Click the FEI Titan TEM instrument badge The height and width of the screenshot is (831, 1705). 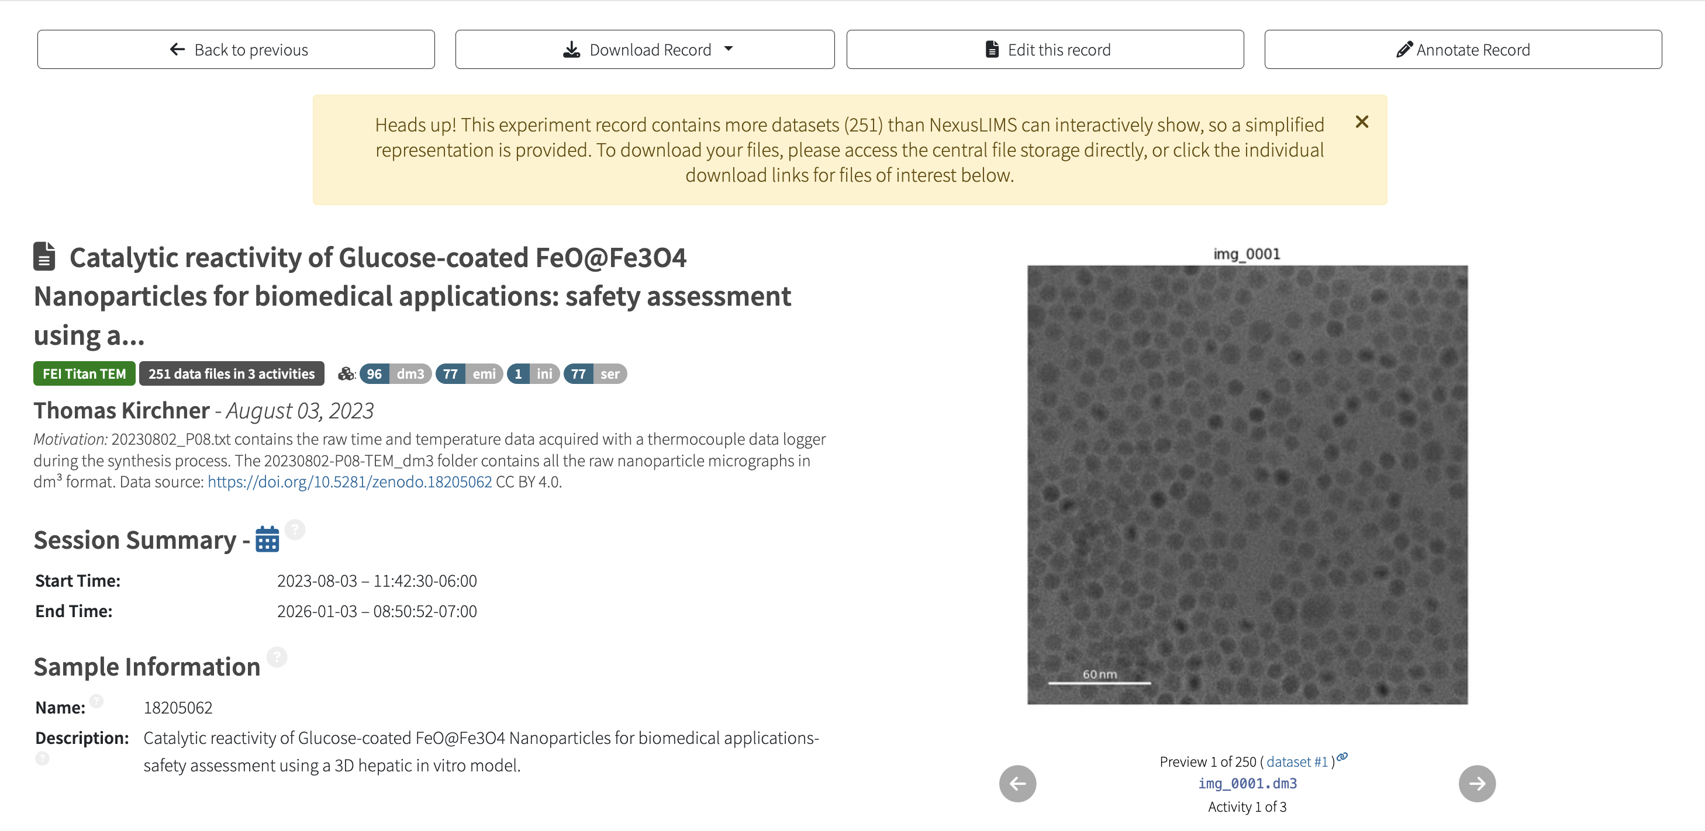coord(84,374)
